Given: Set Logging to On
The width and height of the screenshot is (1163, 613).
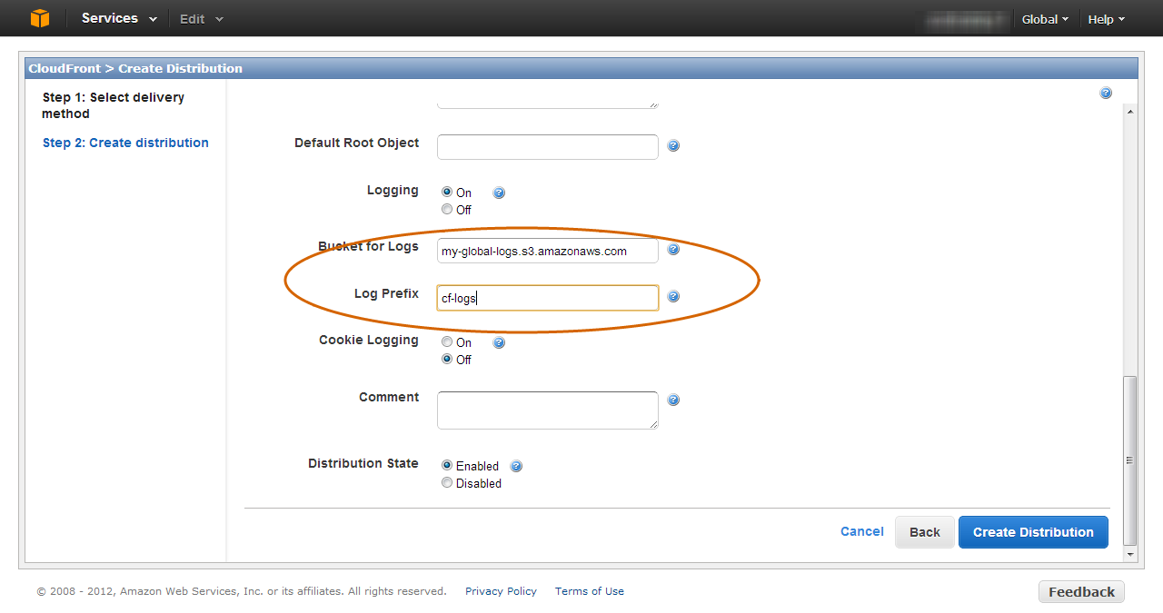Looking at the screenshot, I should (x=447, y=193).
